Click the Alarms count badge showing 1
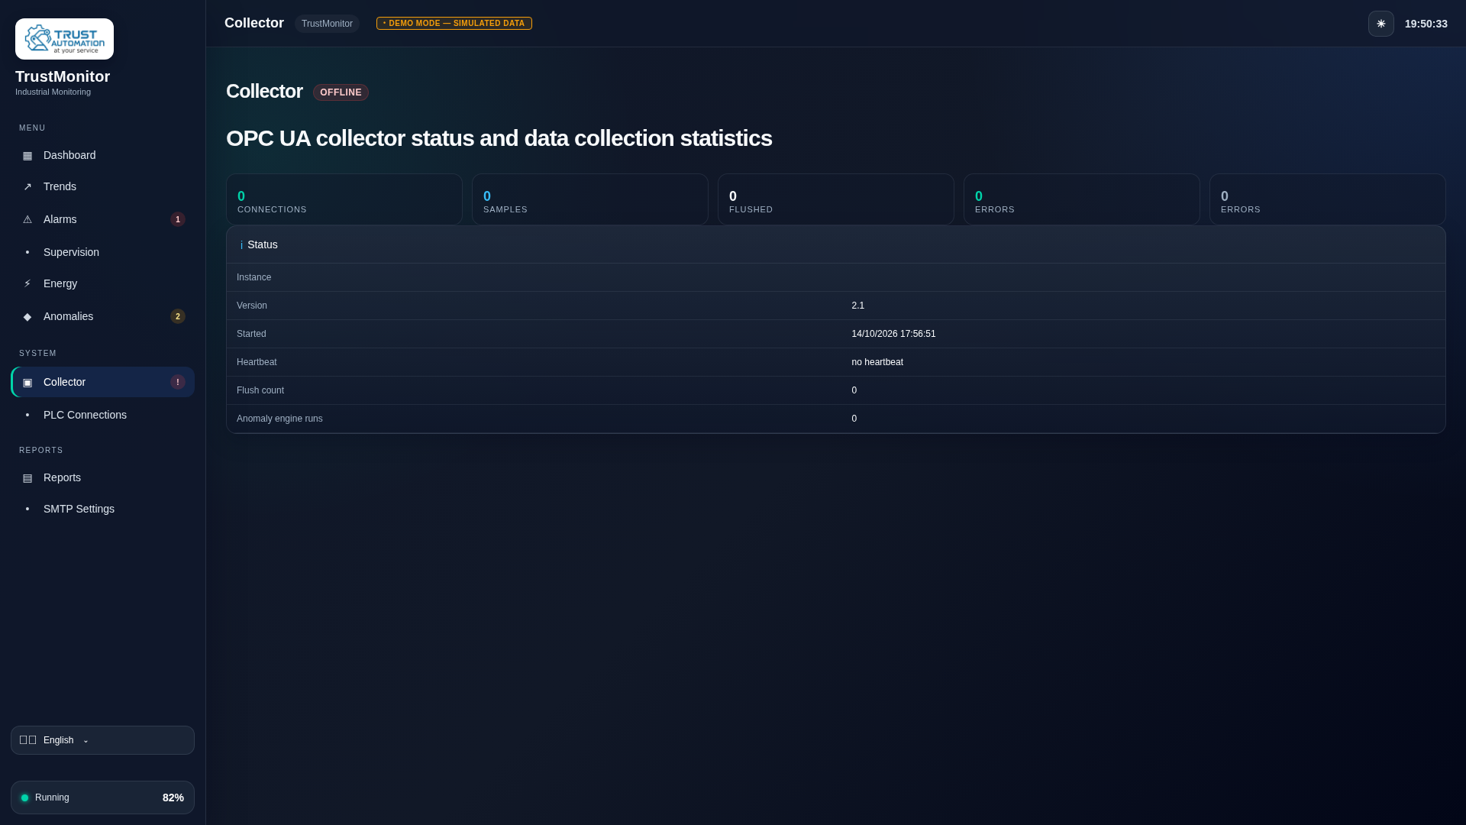Screen dimensions: 1466x825 click(178, 219)
